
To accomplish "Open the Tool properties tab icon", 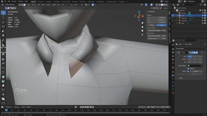I will click(173, 45).
